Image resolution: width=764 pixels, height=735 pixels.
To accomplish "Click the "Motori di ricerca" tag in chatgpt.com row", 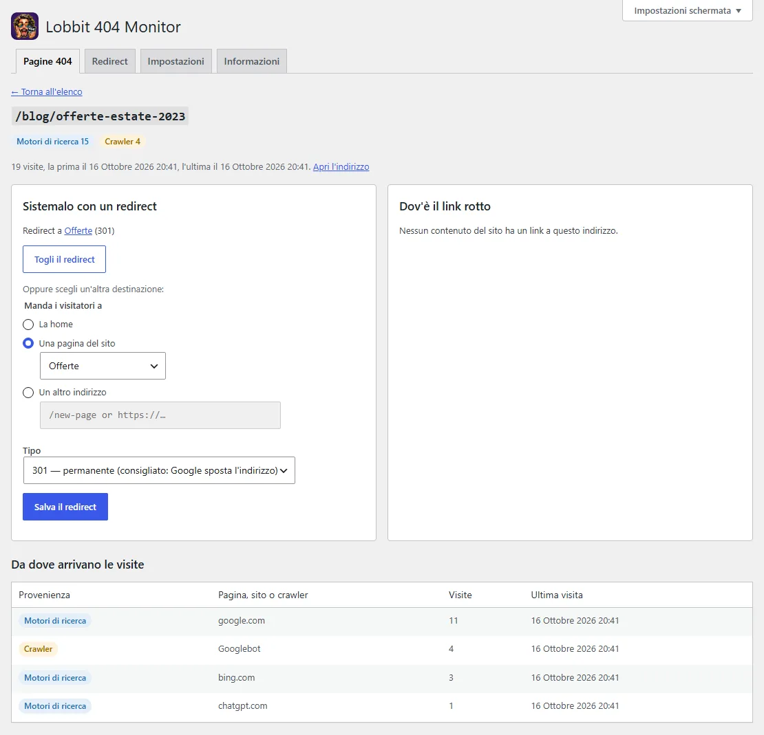I will pos(55,706).
